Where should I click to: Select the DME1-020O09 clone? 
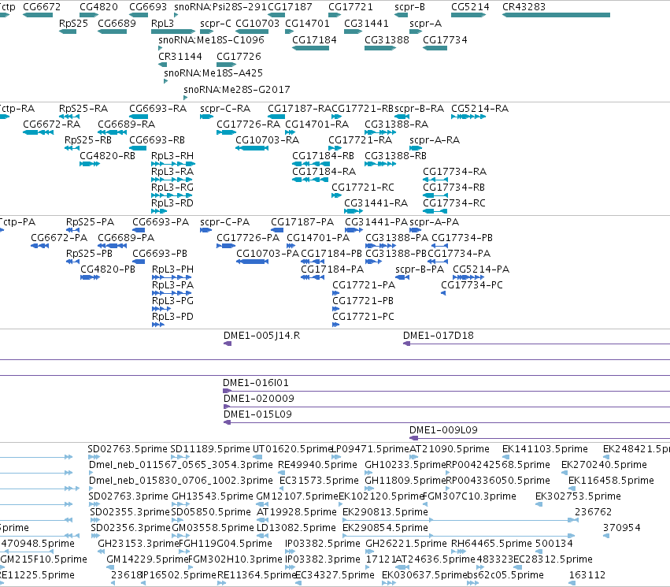pyautogui.click(x=446, y=407)
